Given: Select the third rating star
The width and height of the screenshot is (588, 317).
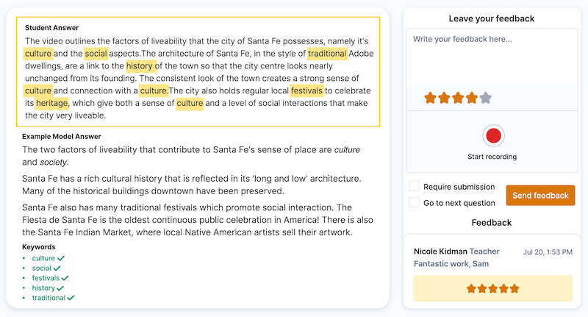Looking at the screenshot, I should coord(458,99).
